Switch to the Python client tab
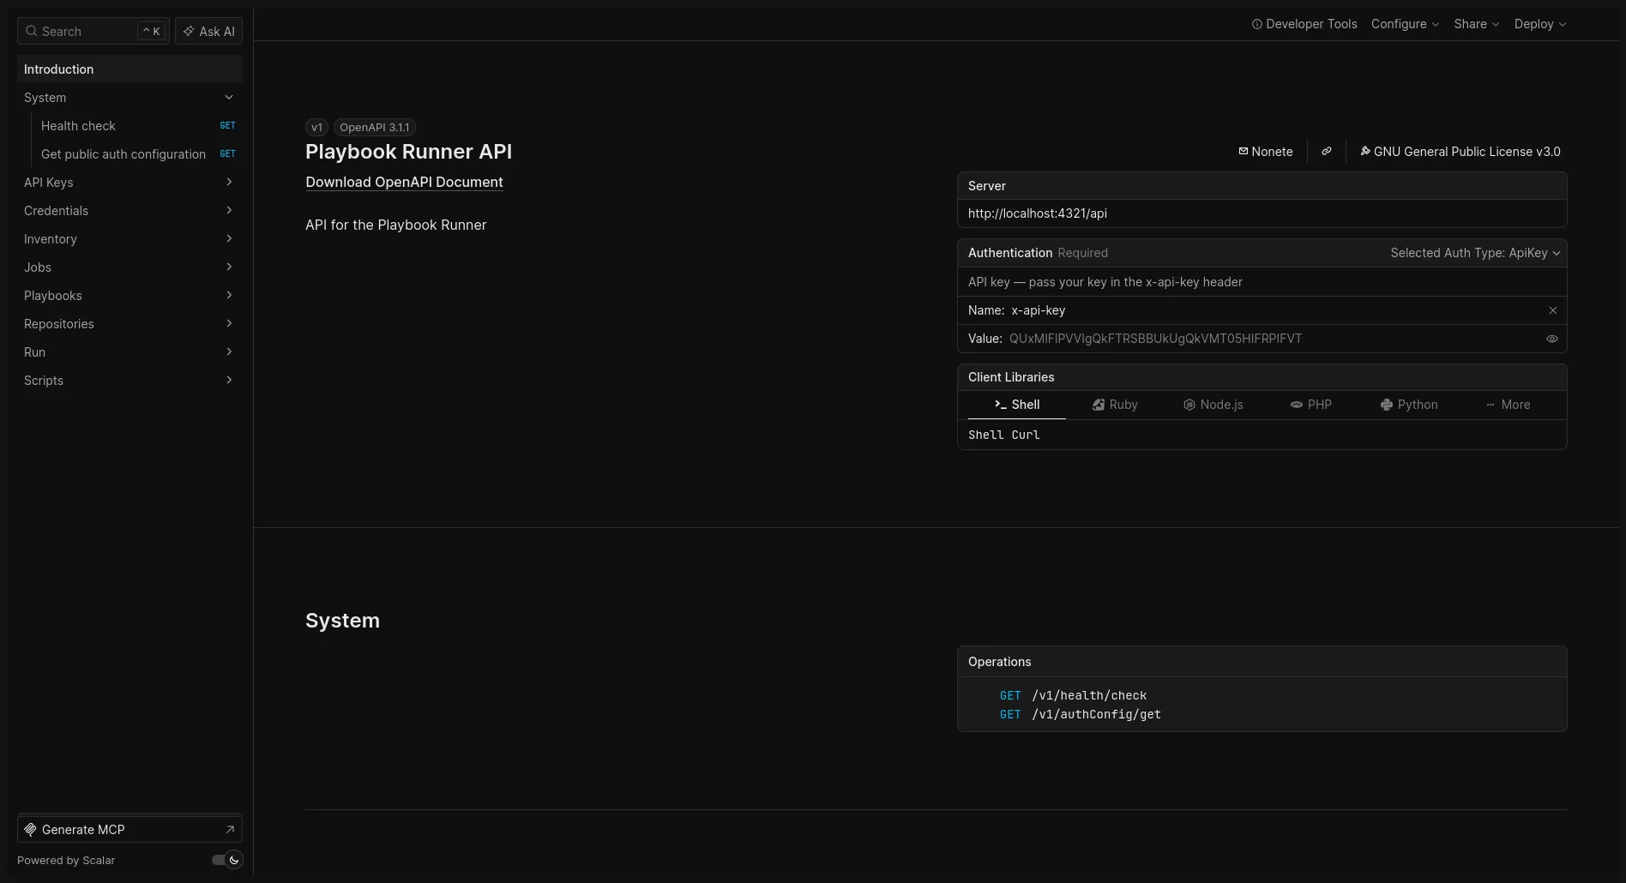The width and height of the screenshot is (1626, 883). point(1409,405)
